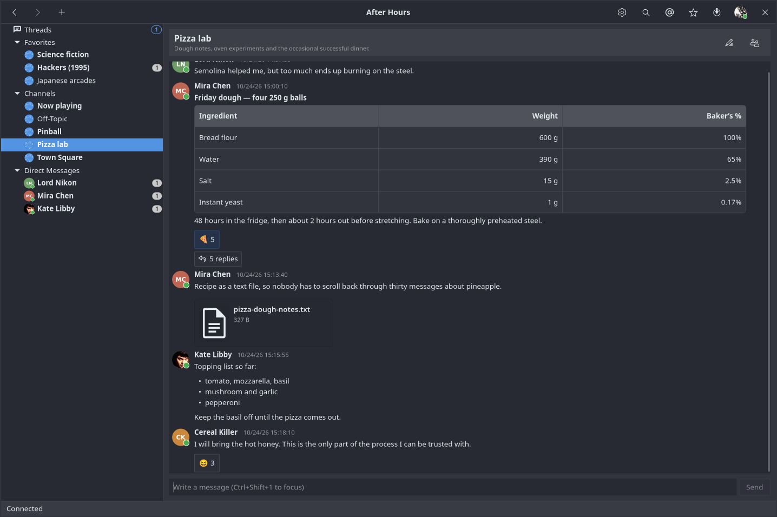This screenshot has height=517, width=777.
Task: Open the user avatar menu in top bar
Action: [741, 12]
